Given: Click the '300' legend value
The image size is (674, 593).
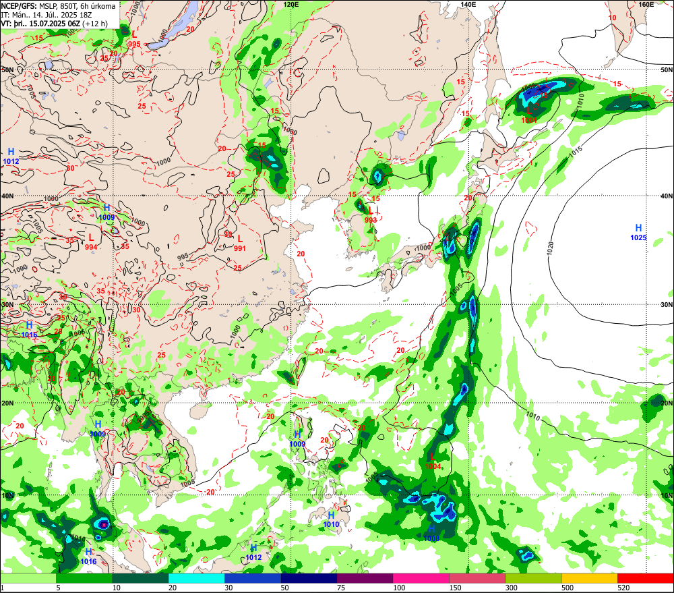Looking at the screenshot, I should [x=512, y=588].
